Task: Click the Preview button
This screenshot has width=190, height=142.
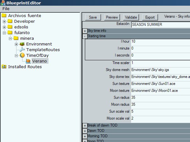Action: point(112,17)
